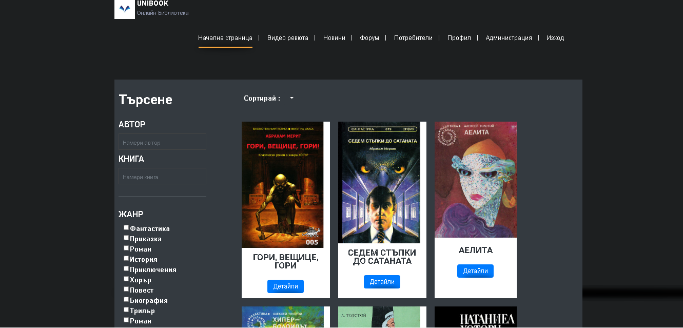Screen dimensions: 683x328
Task: Select the Хорър genre checkbox
Action: (126, 279)
